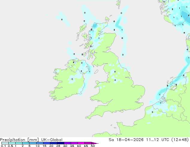The image size is (190, 147).
Task: Select the 1–2 mm legend color swatch
Action: point(19,143)
